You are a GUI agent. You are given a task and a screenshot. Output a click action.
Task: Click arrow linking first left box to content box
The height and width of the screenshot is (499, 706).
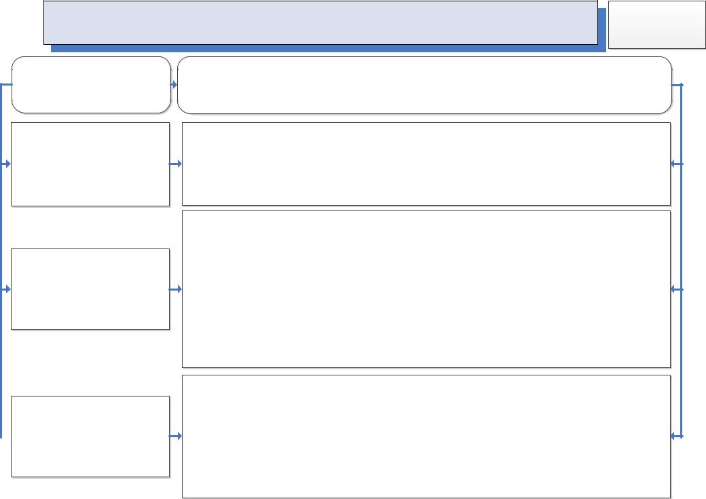pos(175,164)
